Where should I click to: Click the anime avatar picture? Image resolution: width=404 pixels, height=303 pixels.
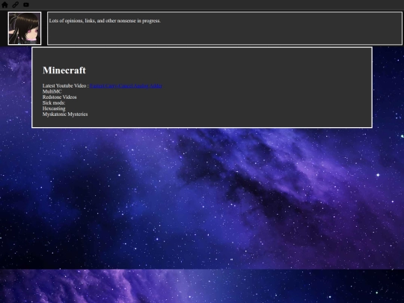coord(25,28)
